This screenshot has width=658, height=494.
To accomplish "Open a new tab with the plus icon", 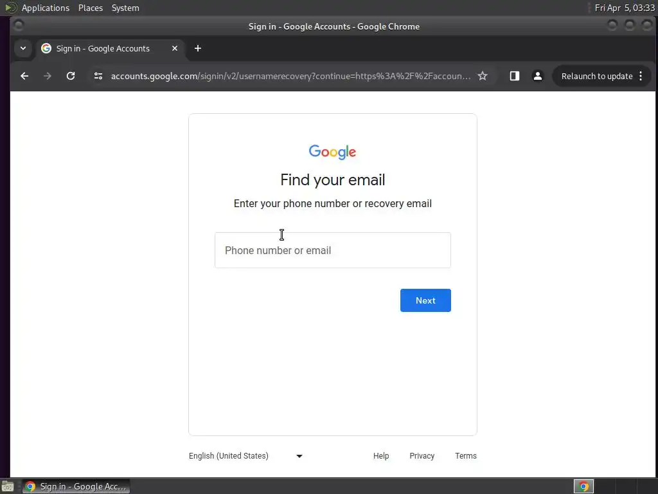I will coord(198,48).
